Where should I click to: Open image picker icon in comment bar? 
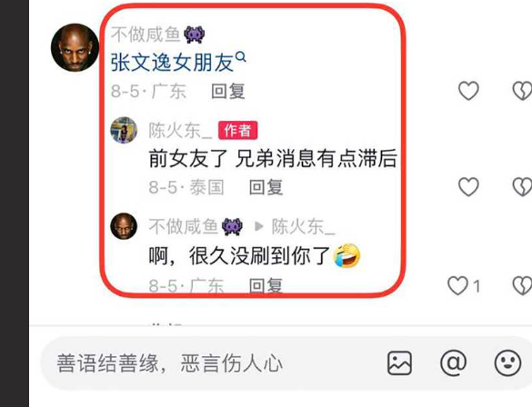399,363
